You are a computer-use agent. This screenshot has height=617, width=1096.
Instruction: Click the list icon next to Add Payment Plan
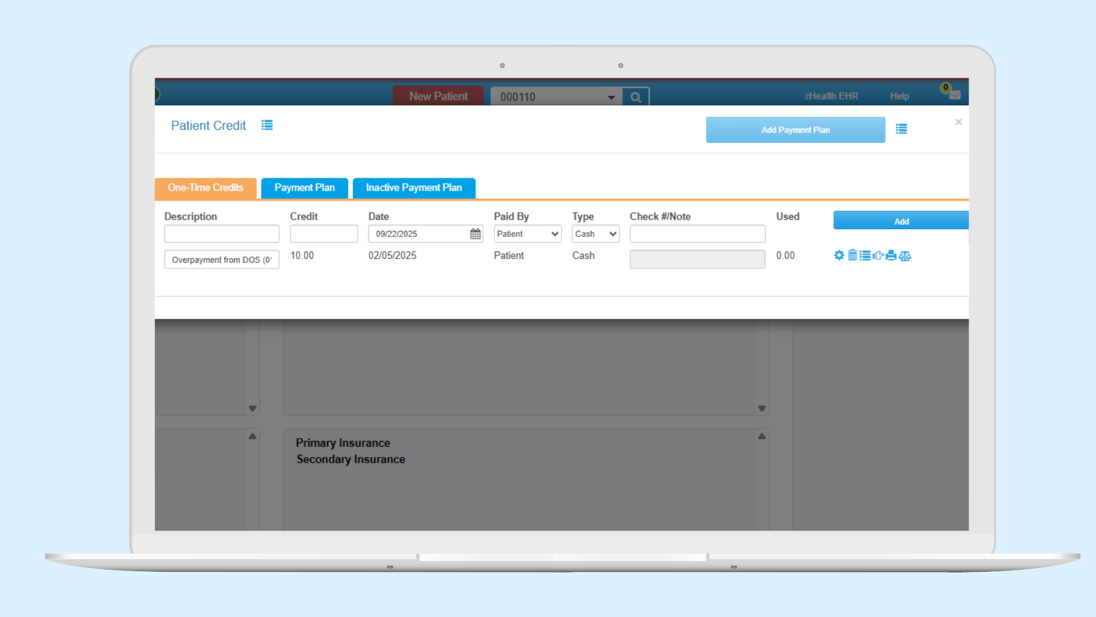901,129
